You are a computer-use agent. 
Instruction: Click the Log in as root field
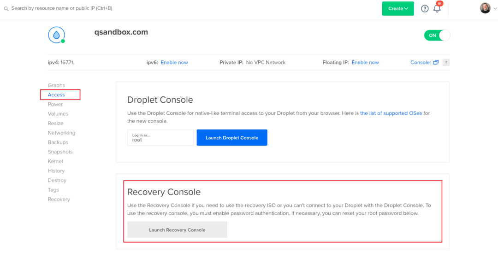click(160, 138)
